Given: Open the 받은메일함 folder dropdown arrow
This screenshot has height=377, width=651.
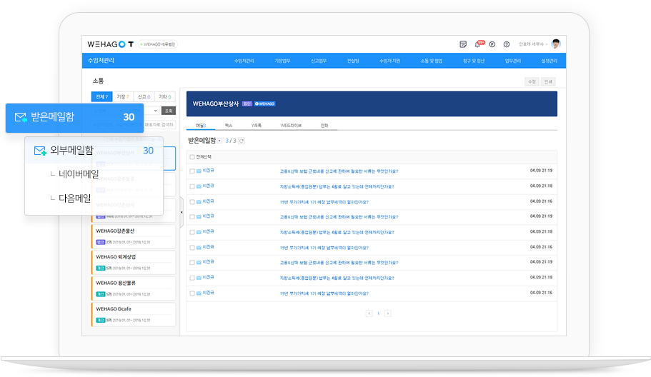Looking at the screenshot, I should click(219, 141).
